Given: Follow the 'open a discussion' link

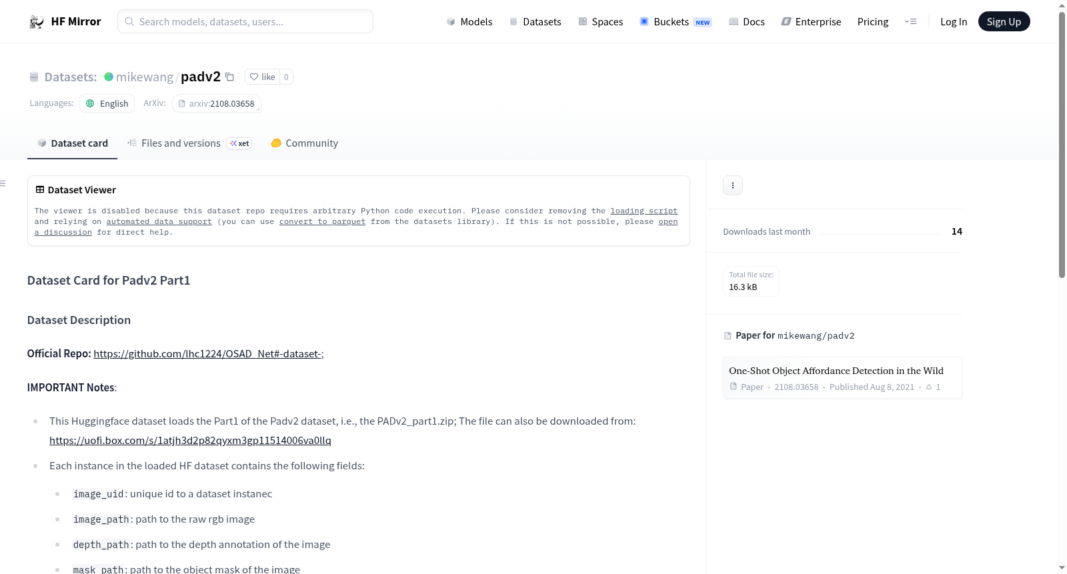Looking at the screenshot, I should point(668,221).
